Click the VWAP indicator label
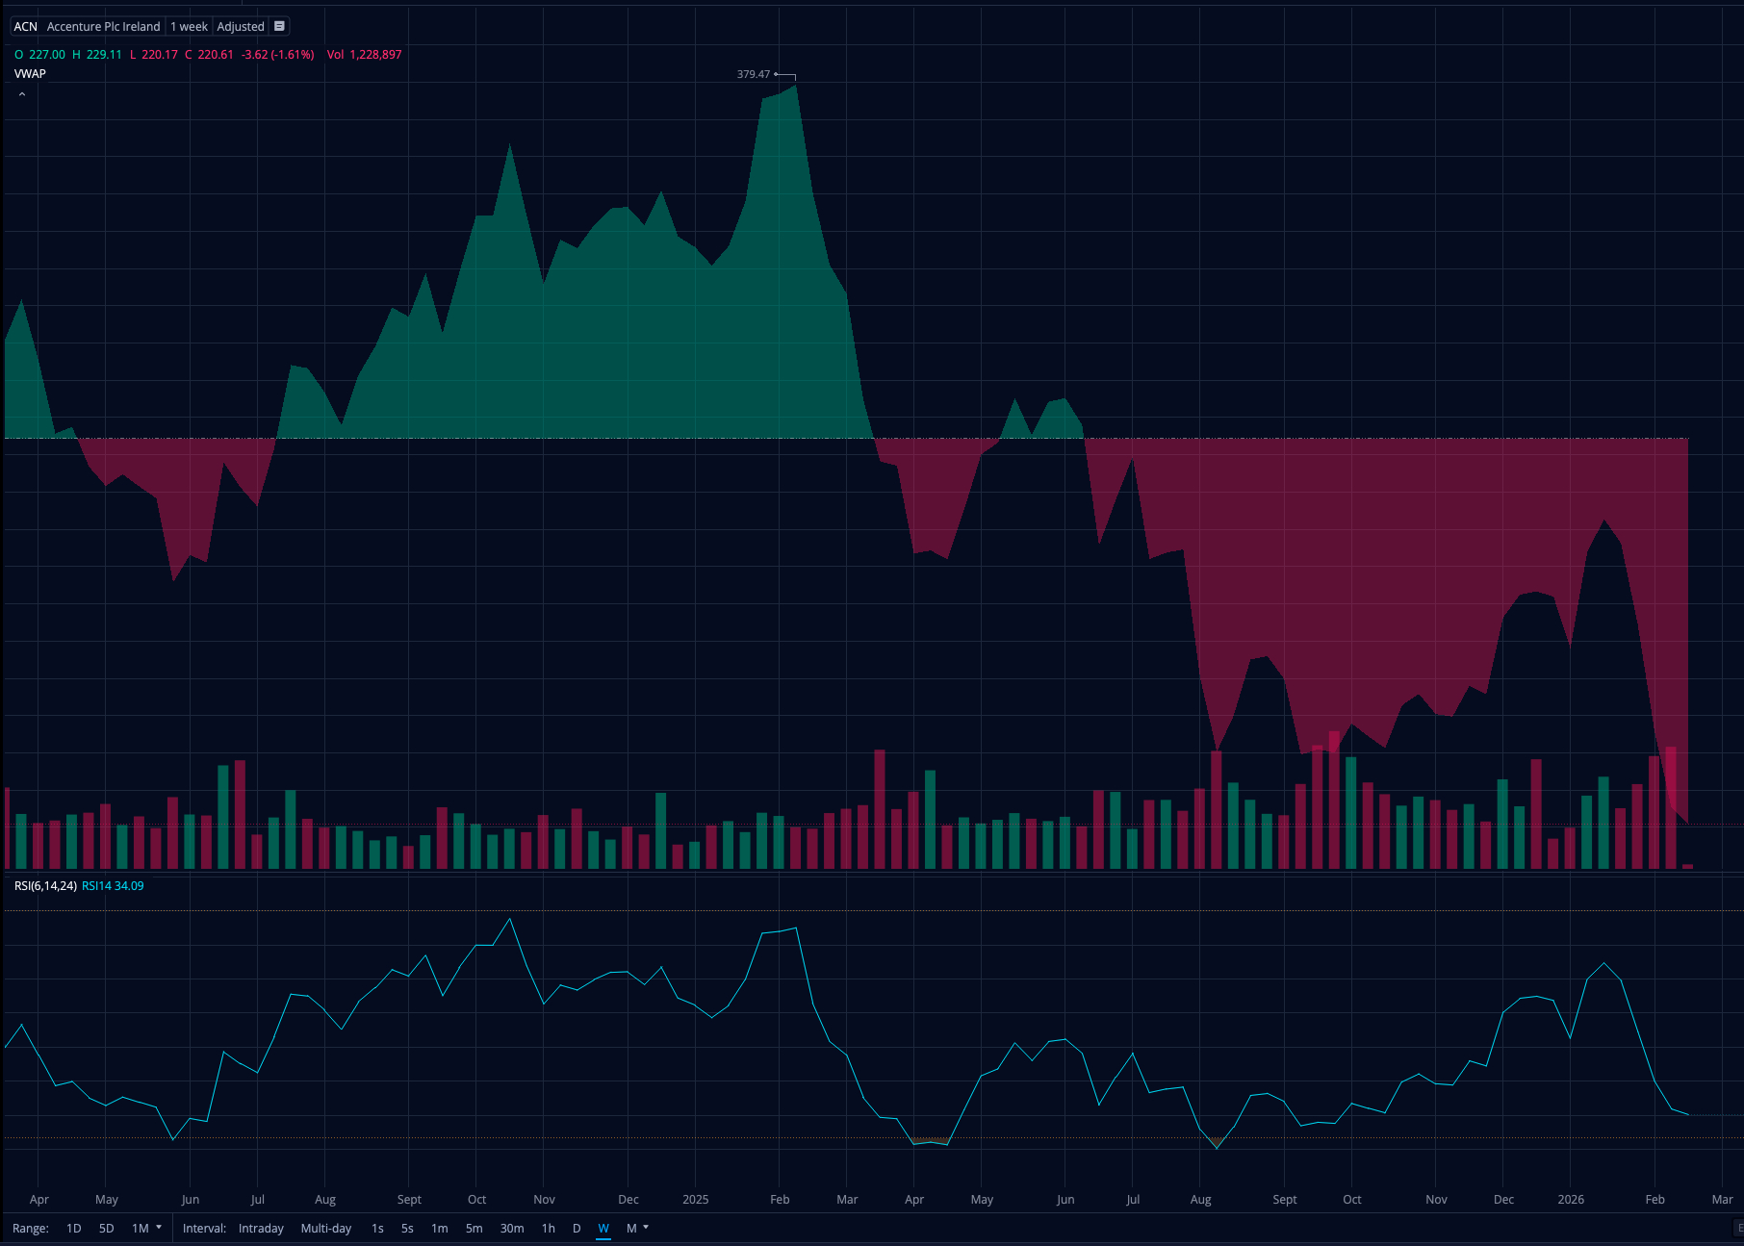Viewport: 1744px width, 1246px height. click(x=30, y=73)
